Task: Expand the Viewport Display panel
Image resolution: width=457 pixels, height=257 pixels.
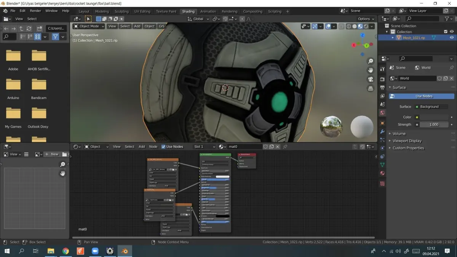Action: 407,141
